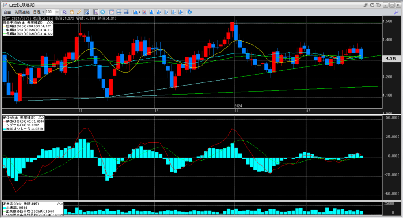Screen dimensions: 403x218
Task: Collapse the MACD legend panel triangle
Action: coord(40,117)
